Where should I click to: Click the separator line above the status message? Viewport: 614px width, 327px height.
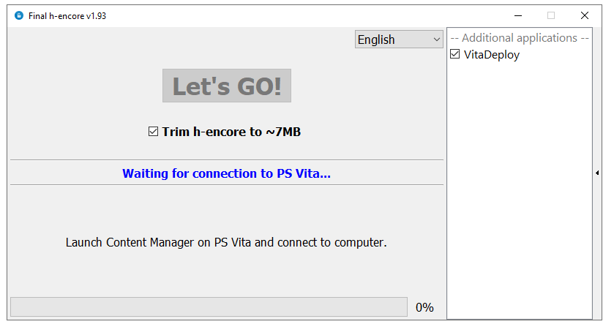click(x=227, y=159)
